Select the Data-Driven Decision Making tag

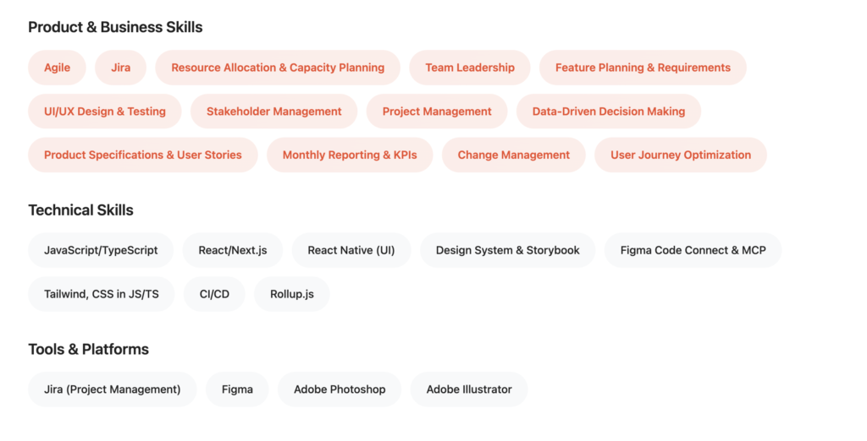[609, 112]
